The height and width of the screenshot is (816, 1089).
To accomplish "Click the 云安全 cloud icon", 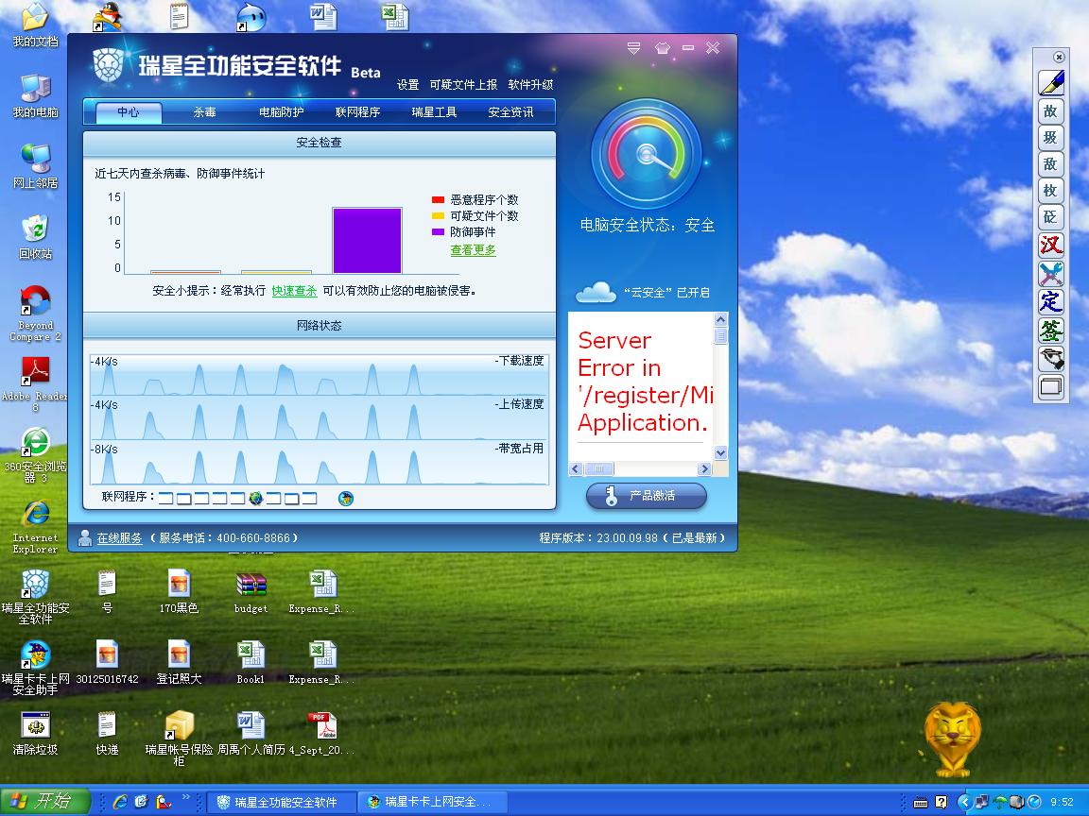I will point(596,292).
